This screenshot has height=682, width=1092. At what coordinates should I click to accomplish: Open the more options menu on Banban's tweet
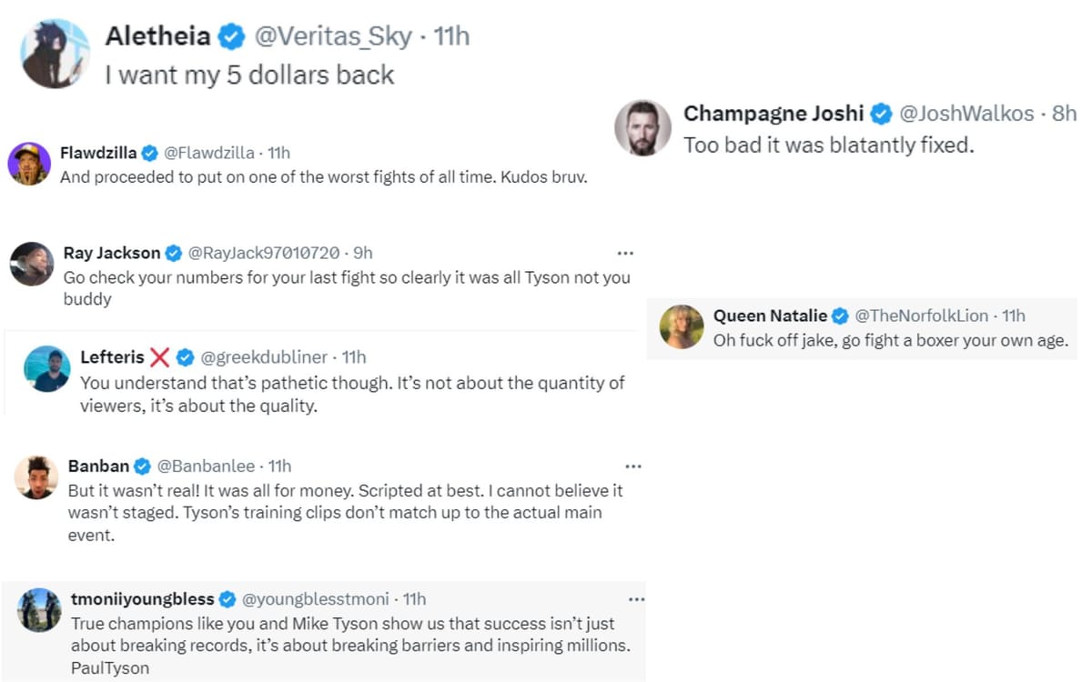click(633, 466)
